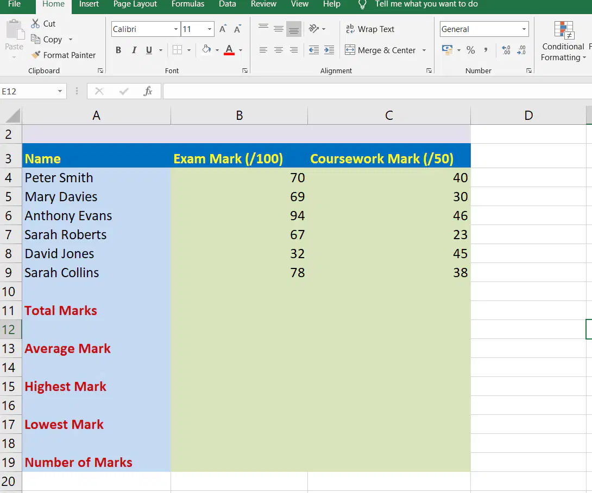Screen dimensions: 592x493
Task: Click the Copy icon
Action: click(x=35, y=39)
